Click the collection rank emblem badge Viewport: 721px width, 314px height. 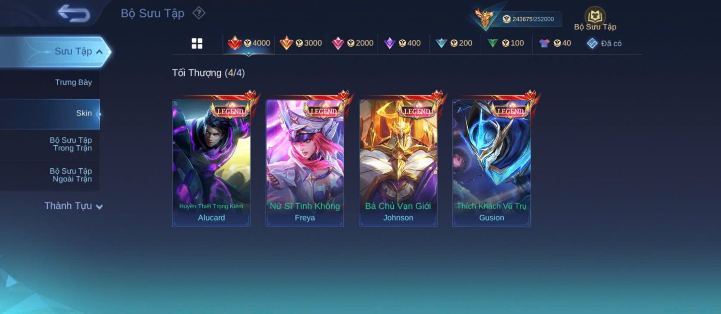485,18
